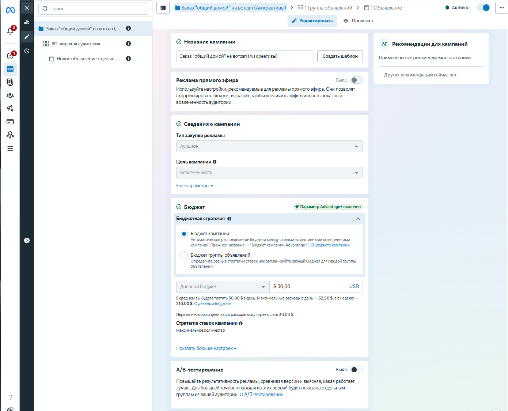Click the "Других рекомендаций сейчас нет." text
Screen dimensions: 508x411
pos(421,75)
